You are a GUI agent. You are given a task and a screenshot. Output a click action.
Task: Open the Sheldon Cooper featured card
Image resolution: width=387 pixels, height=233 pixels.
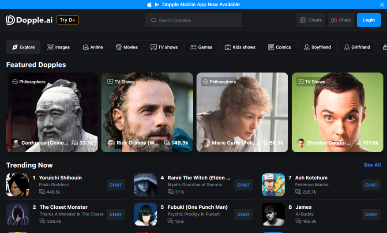338,112
